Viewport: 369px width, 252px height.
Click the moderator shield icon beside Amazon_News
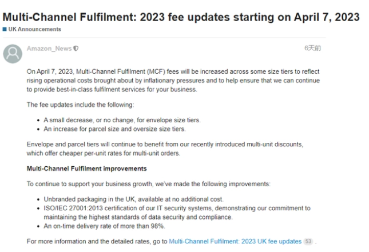pyautogui.click(x=76, y=49)
